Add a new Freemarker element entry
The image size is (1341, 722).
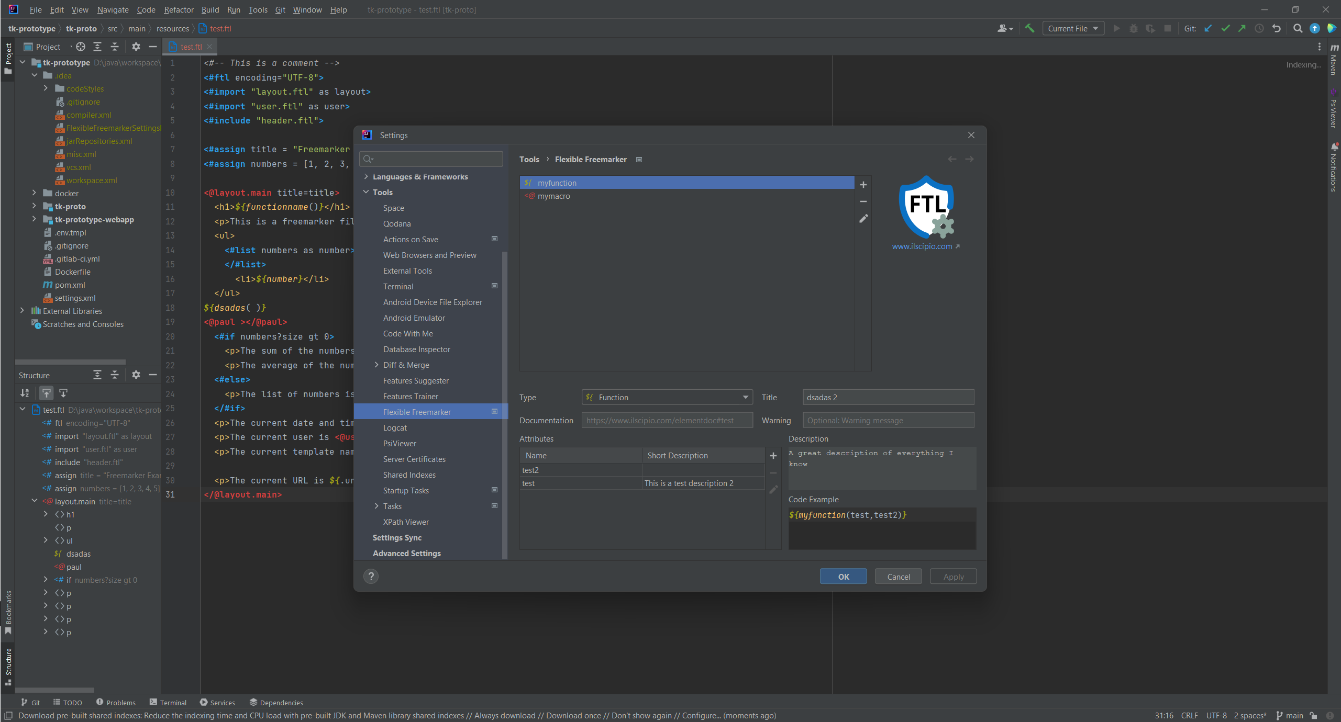click(863, 185)
